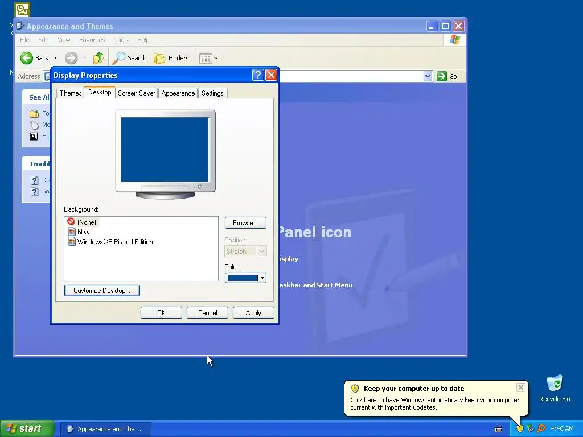Open the File menu
This screenshot has width=583, height=437.
pyautogui.click(x=24, y=40)
